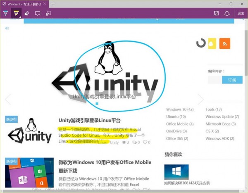Click the speaker announcement icon
This screenshot has height=193, width=248.
(7, 29)
